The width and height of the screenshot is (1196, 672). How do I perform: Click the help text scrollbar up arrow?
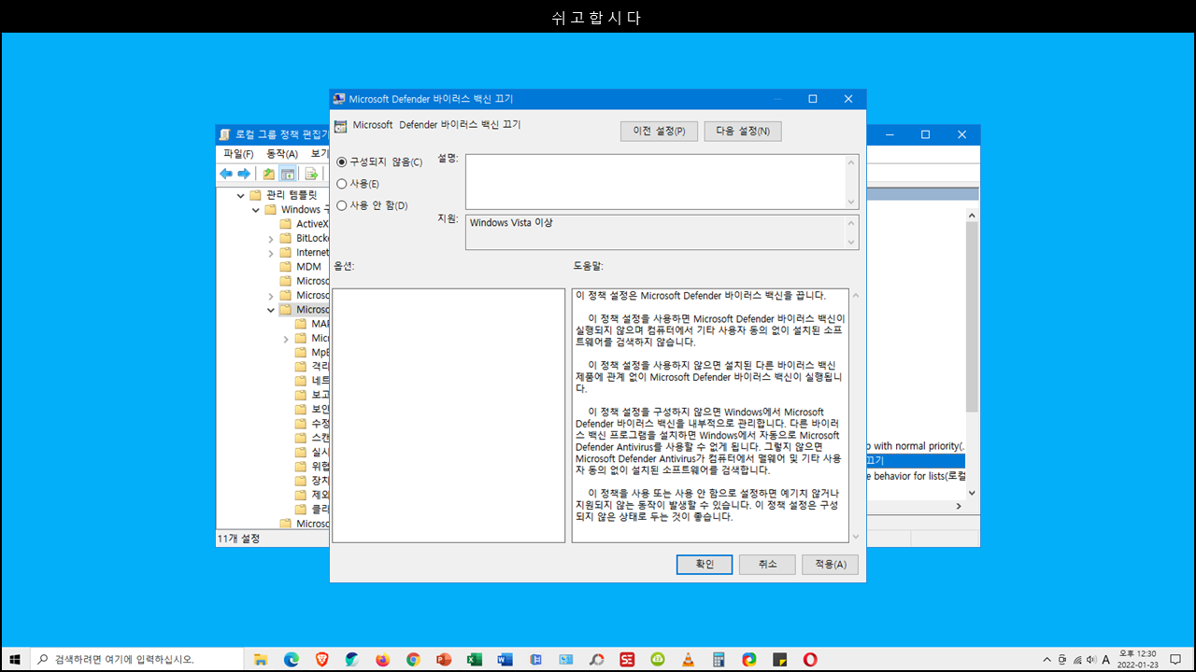pos(854,296)
